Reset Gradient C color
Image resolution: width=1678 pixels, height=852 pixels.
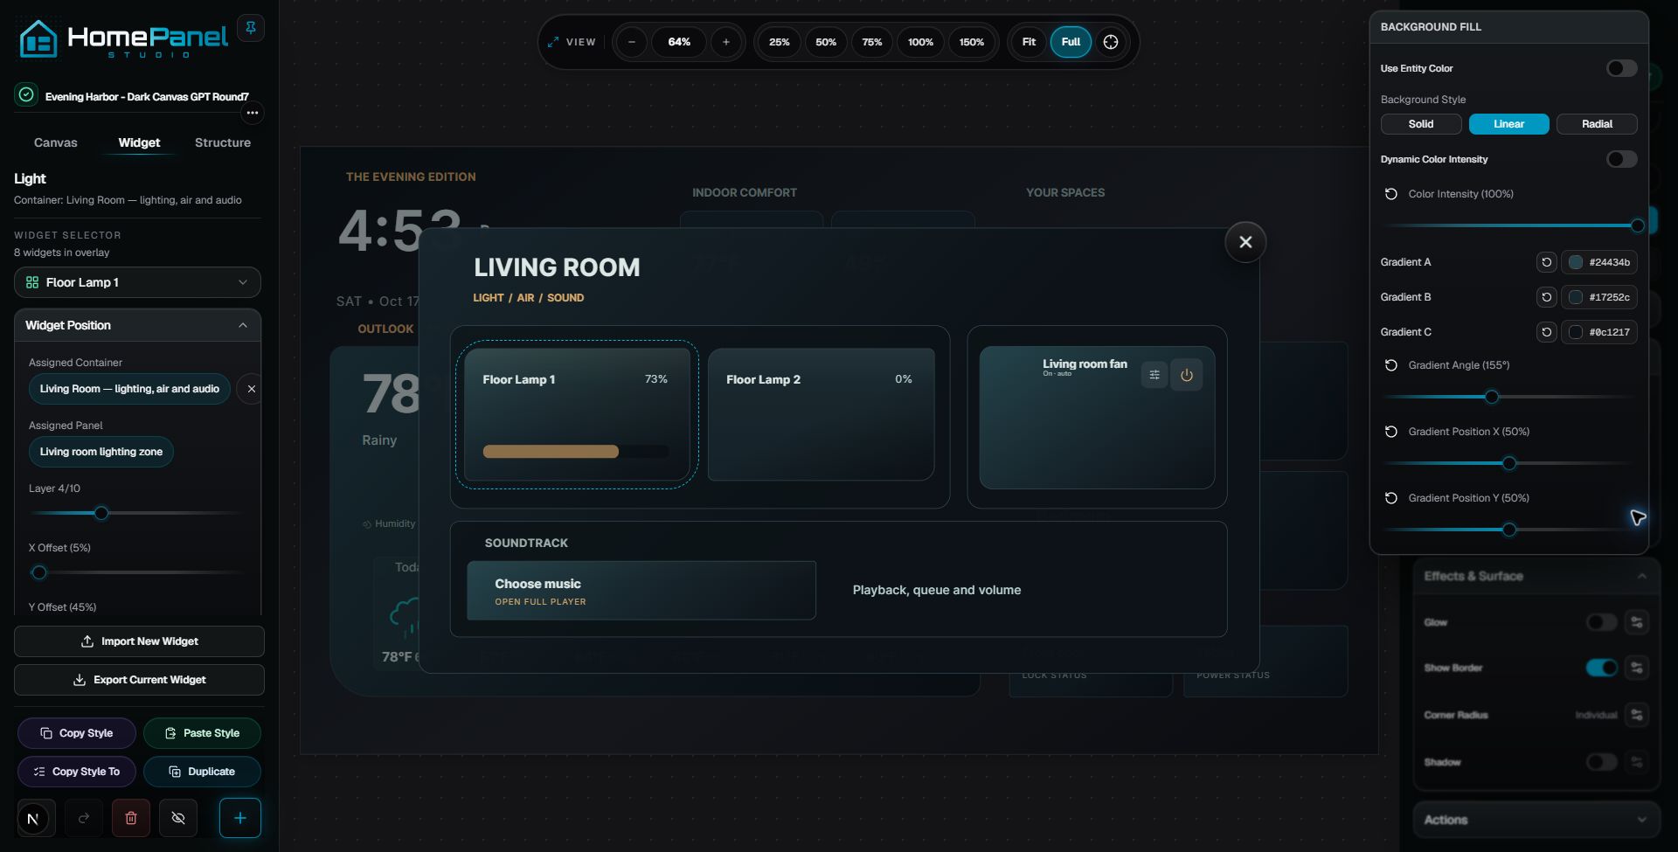[1547, 332]
